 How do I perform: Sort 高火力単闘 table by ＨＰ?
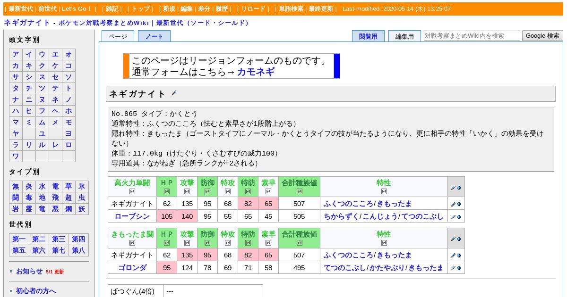tap(167, 191)
